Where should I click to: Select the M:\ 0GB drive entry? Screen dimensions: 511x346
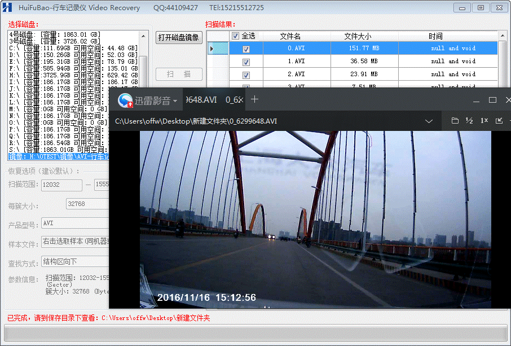(58, 109)
